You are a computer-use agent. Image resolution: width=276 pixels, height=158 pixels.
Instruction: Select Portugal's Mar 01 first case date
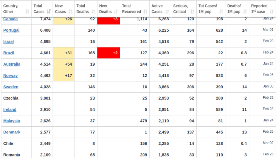pos(268,30)
